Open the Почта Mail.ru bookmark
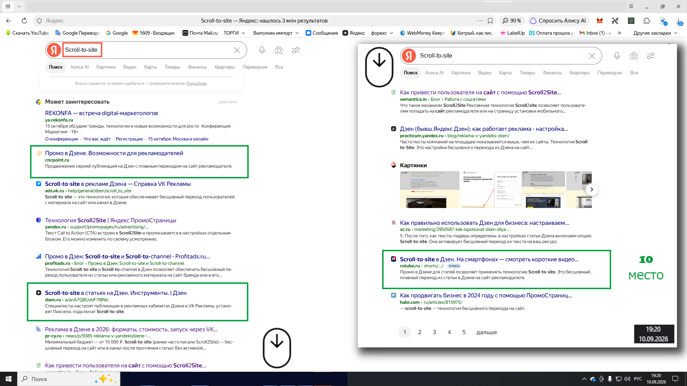The width and height of the screenshot is (687, 386). click(x=200, y=33)
